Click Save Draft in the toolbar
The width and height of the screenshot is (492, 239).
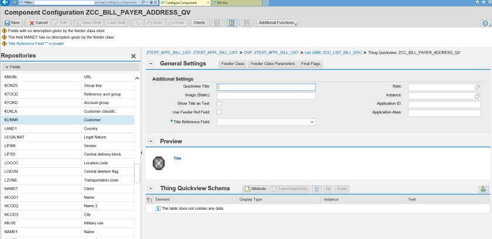pyautogui.click(x=88, y=23)
